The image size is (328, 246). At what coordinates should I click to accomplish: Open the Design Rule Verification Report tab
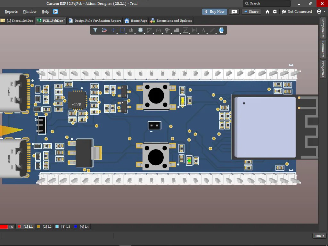pos(95,20)
